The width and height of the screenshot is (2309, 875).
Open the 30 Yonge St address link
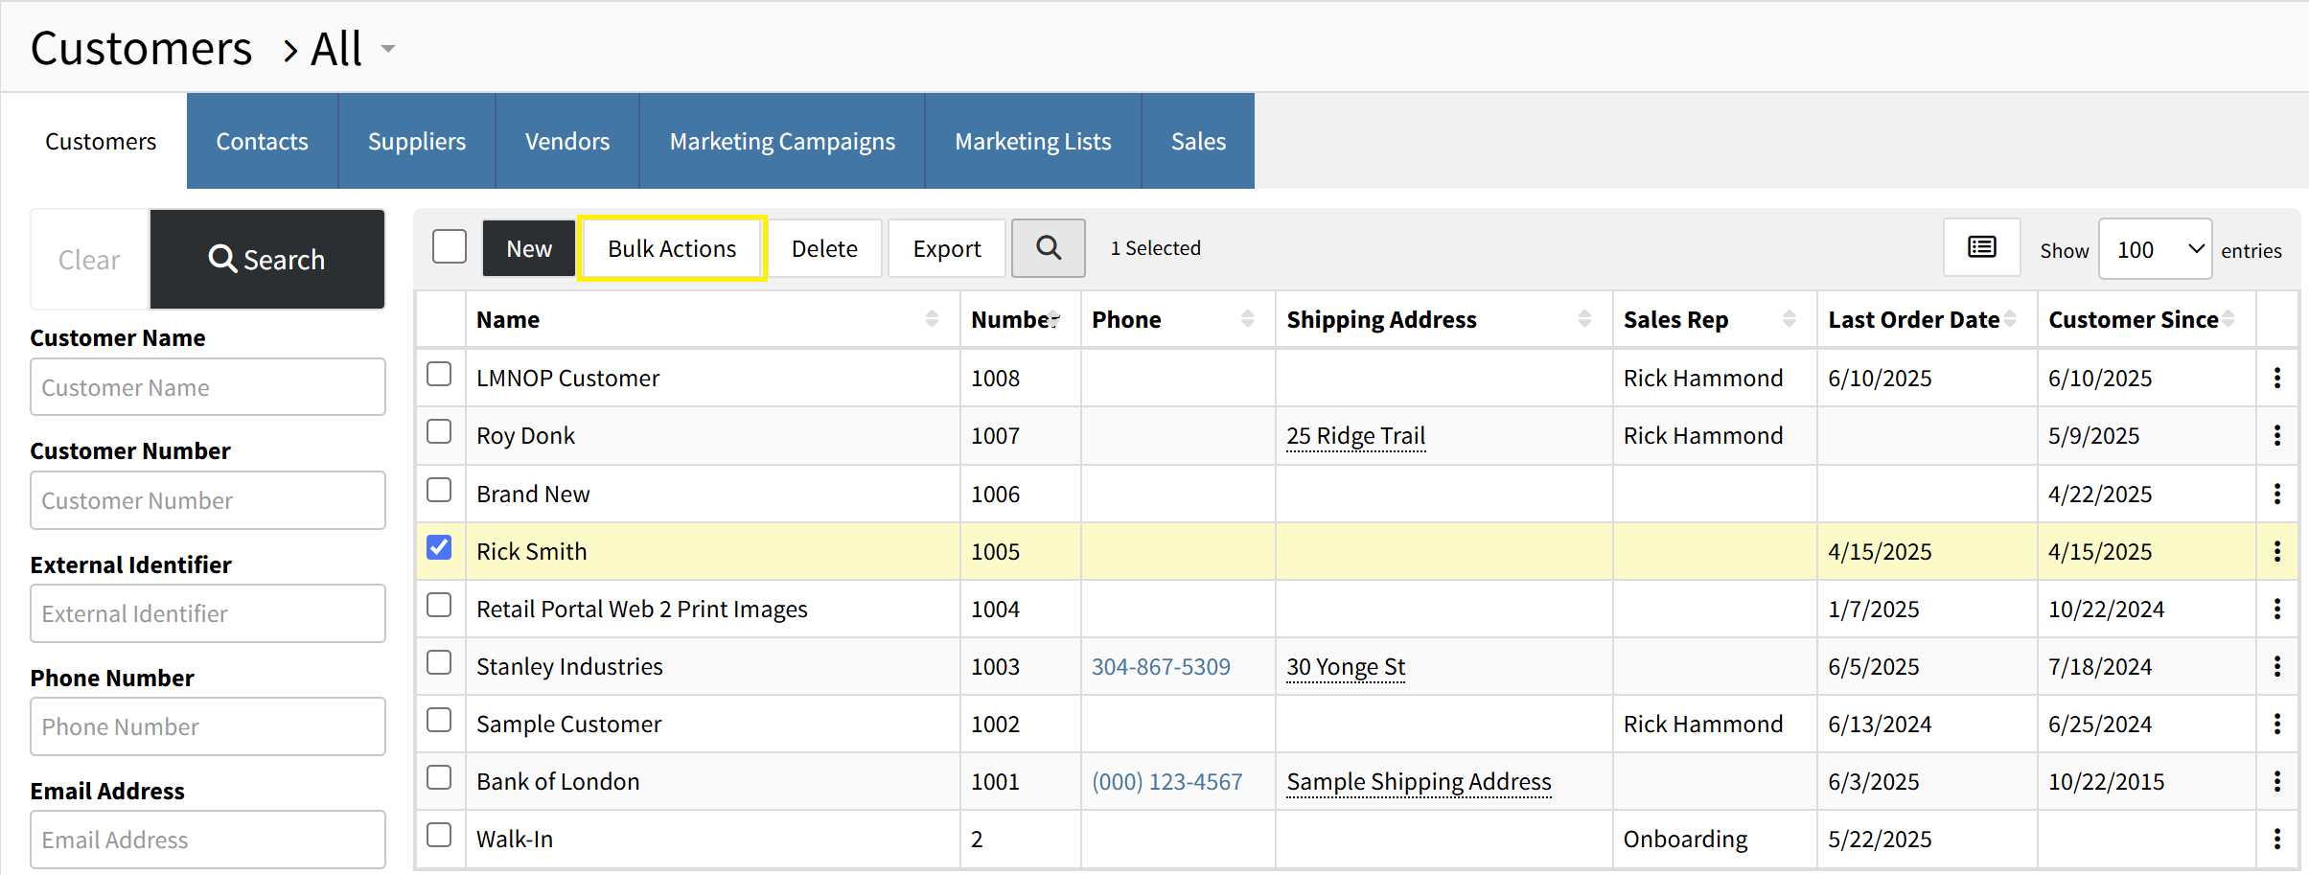1346,666
